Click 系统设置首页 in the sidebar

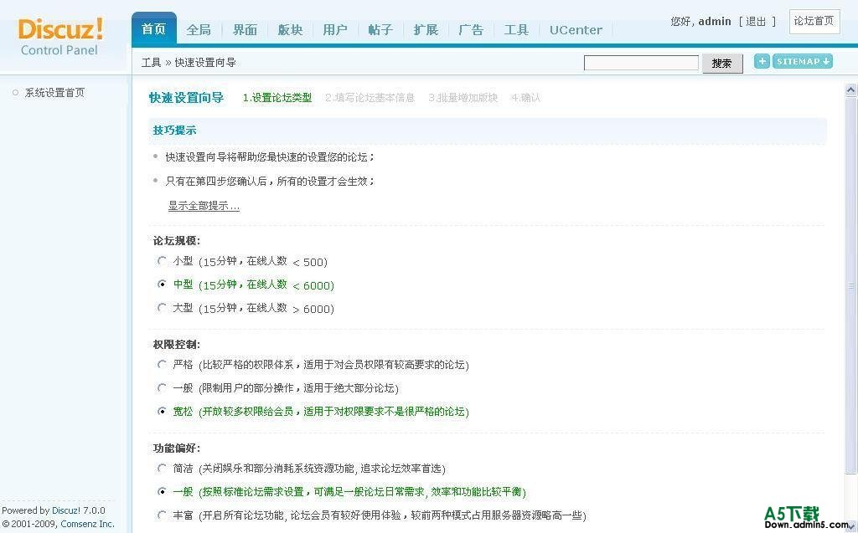point(54,93)
